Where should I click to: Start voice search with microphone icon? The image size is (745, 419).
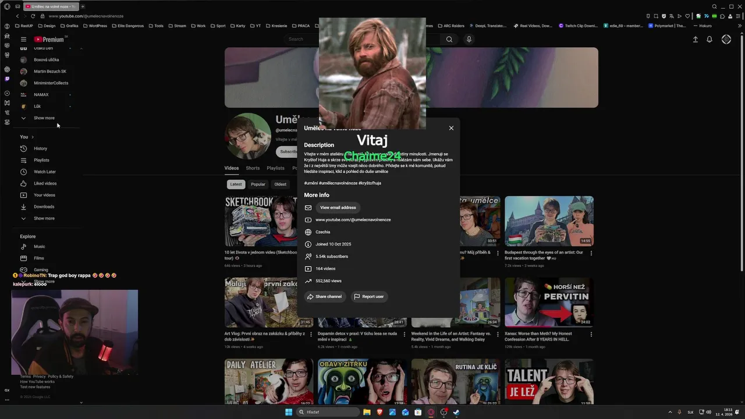tap(469, 39)
